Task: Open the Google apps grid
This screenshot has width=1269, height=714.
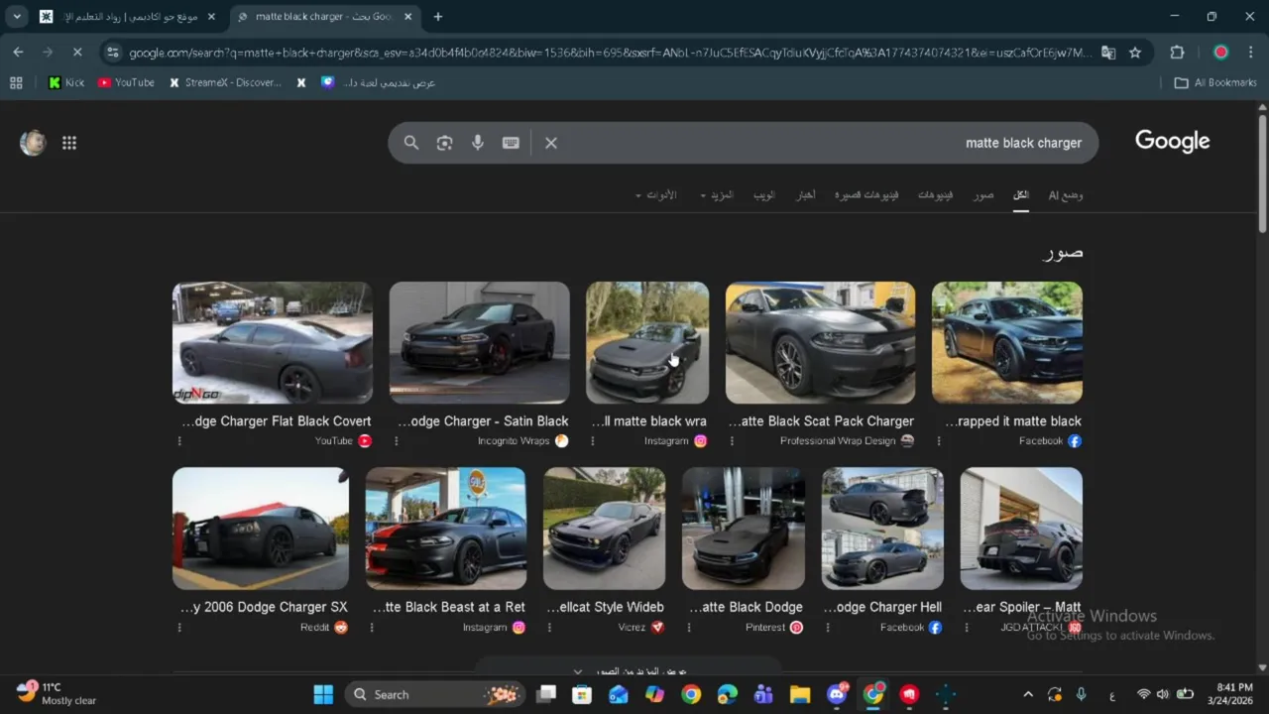Action: (x=69, y=143)
